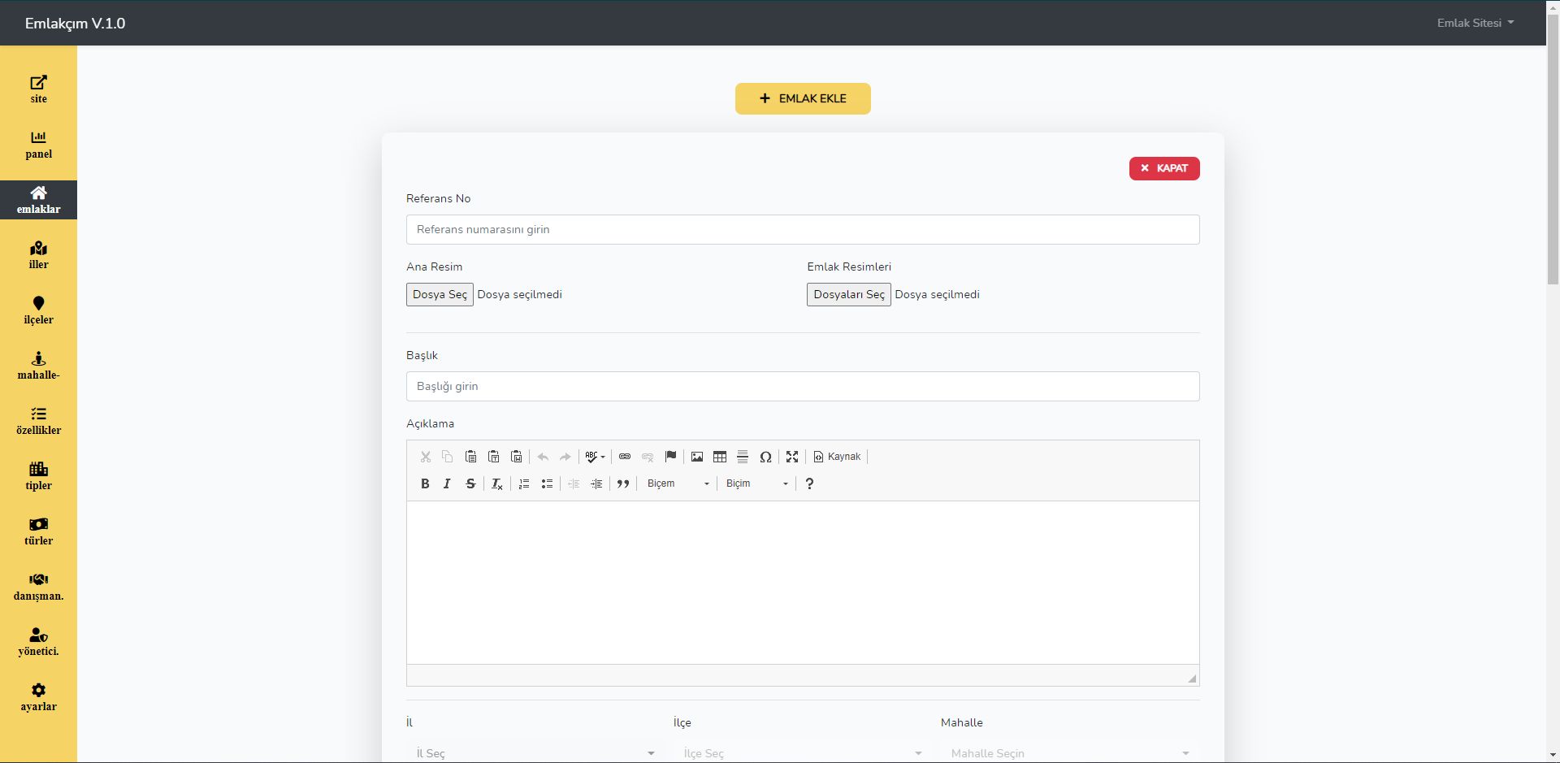Open the Biçem styles dropdown
This screenshot has width=1560, height=763.
tap(678, 483)
